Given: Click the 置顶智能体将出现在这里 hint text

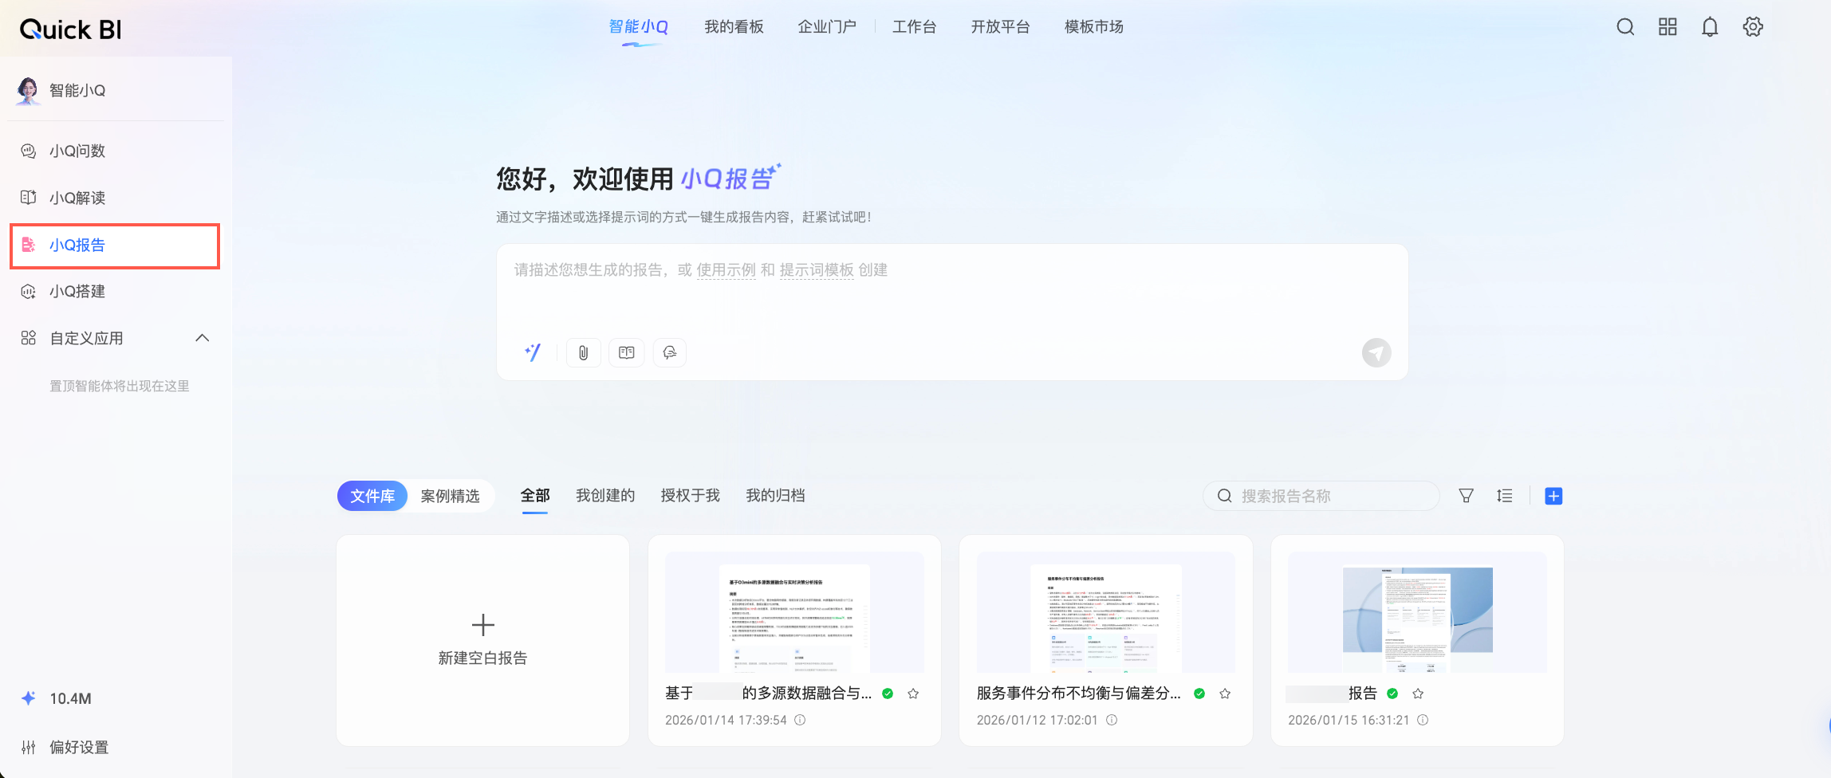Looking at the screenshot, I should click(120, 387).
